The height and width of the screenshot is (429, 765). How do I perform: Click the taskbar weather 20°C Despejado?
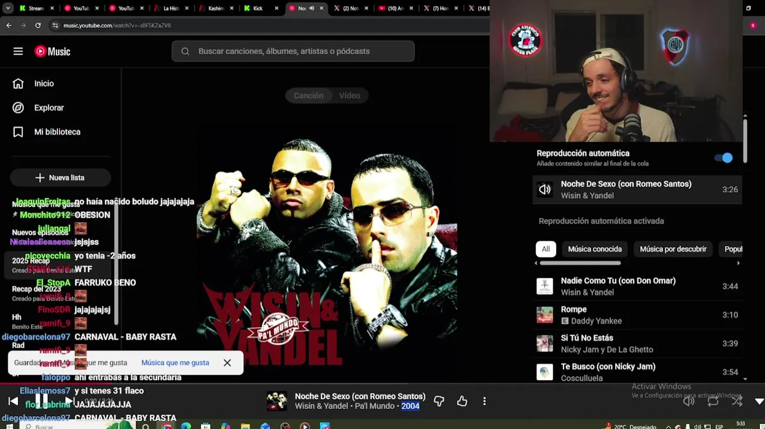pyautogui.click(x=631, y=427)
